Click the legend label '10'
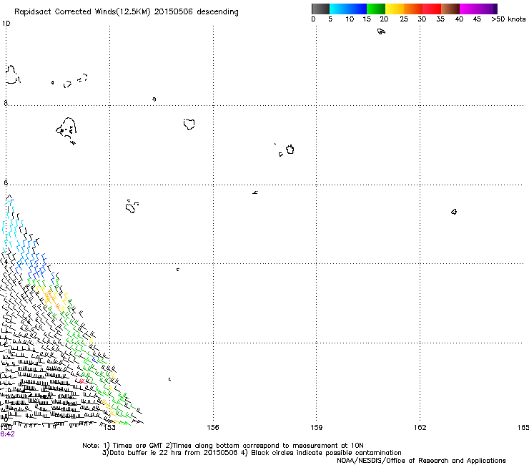 [x=350, y=19]
